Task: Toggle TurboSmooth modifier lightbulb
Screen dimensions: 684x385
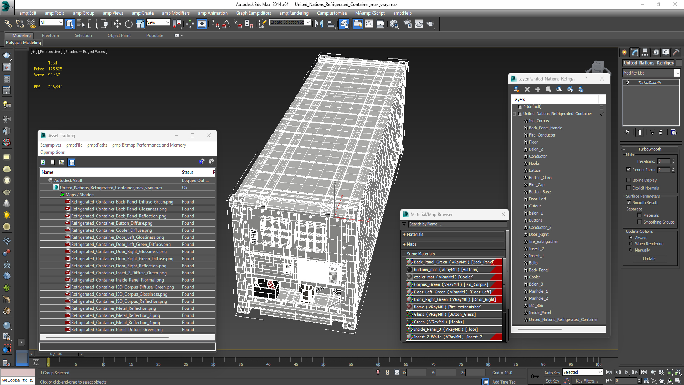Action: 628,82
